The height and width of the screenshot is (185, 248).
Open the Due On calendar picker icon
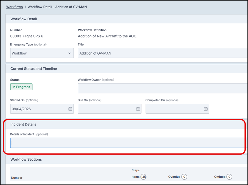(x=138, y=109)
